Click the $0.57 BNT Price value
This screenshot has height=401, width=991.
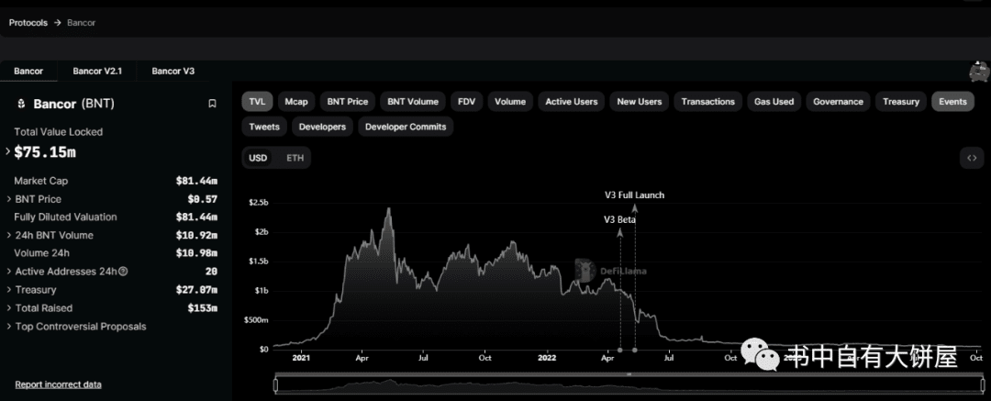click(x=202, y=199)
